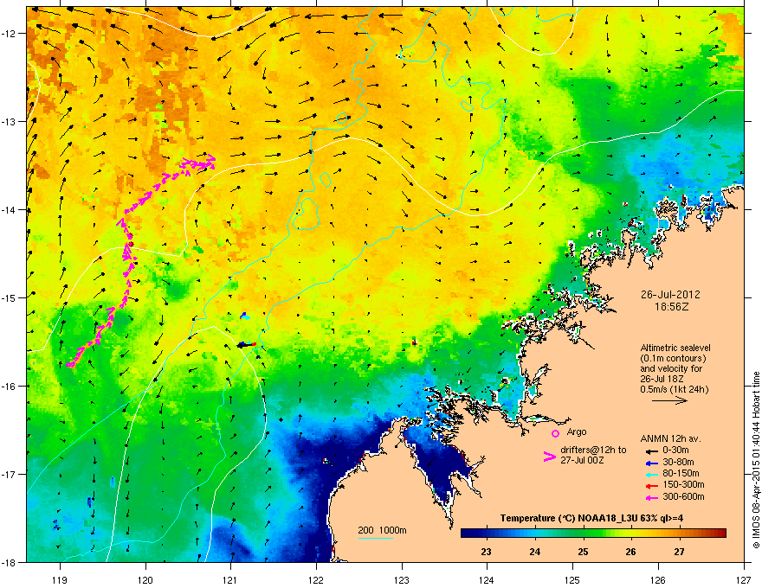Screen dimensions: 762x588
Task: Click the 'Altimetric sealevel' text
Action: [675, 348]
